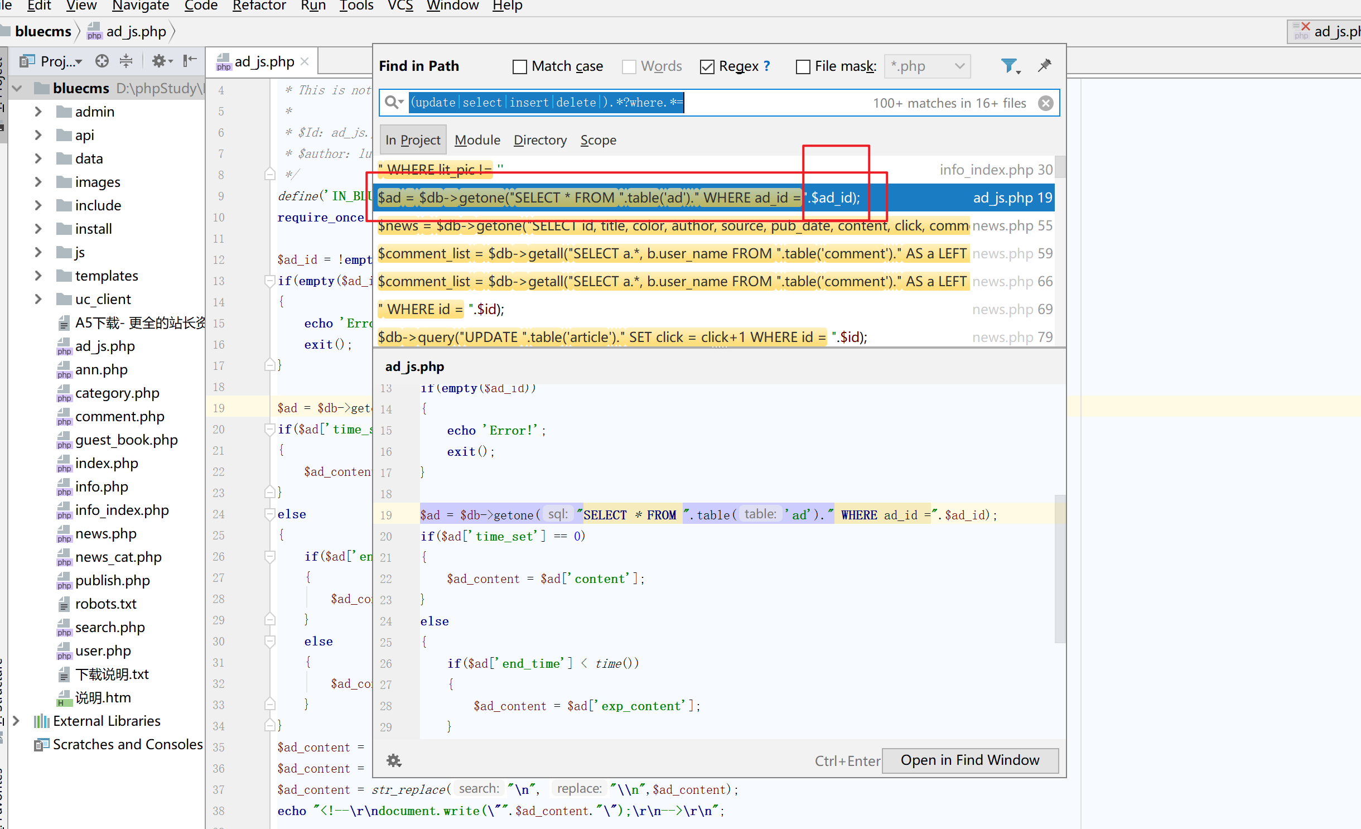The image size is (1361, 829).
Task: Select the In Project tab
Action: pos(413,140)
